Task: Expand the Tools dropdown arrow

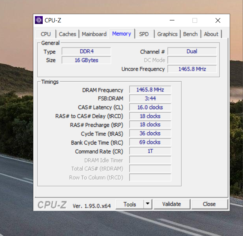Action: coord(148,204)
